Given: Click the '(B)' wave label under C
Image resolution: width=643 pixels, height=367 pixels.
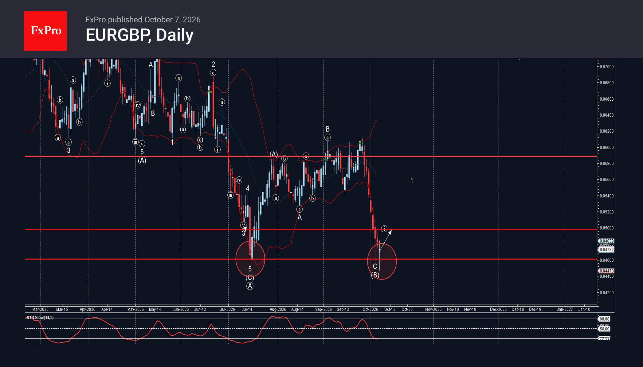Looking at the screenshot, I should coord(375,275).
